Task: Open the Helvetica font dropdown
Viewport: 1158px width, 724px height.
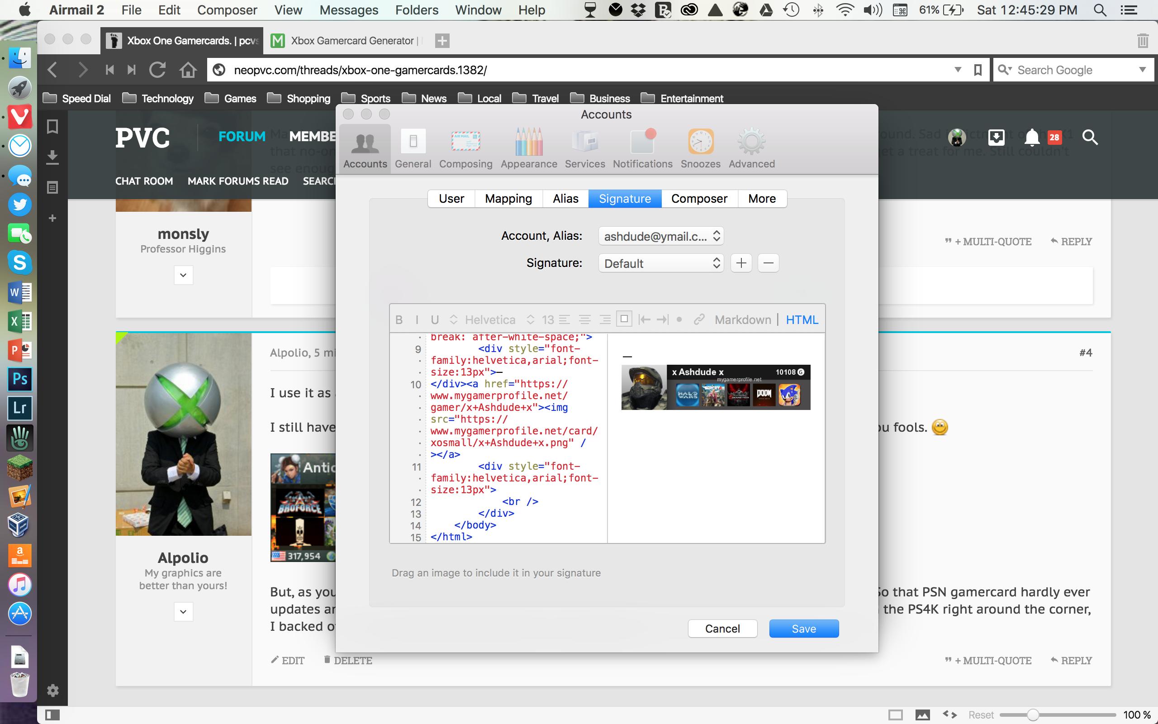Action: (x=482, y=320)
